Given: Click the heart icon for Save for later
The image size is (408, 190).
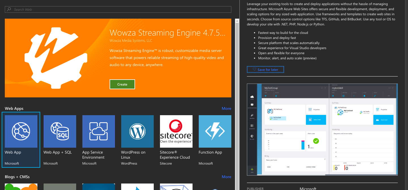Looking at the screenshot, I should tap(254, 69).
